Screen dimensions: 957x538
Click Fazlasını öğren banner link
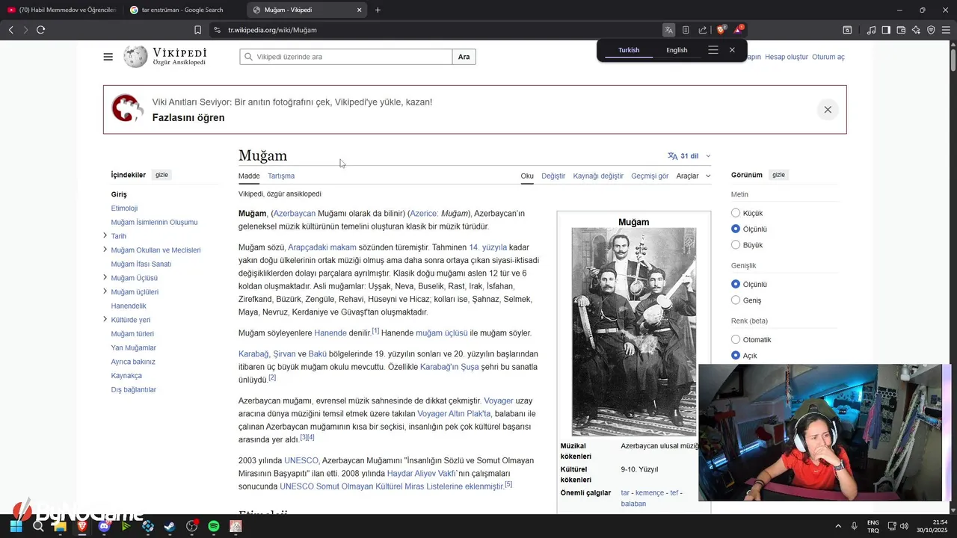(x=188, y=117)
